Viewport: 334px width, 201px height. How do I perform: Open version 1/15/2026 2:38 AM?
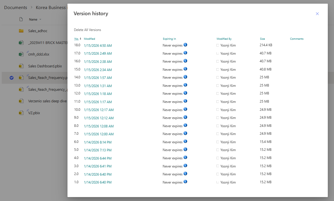tap(98, 61)
